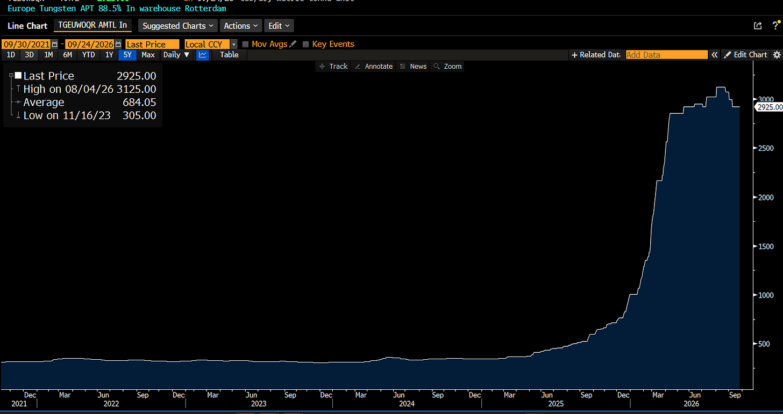Activate the Track crosshair tool
783x414 pixels.
coord(333,67)
